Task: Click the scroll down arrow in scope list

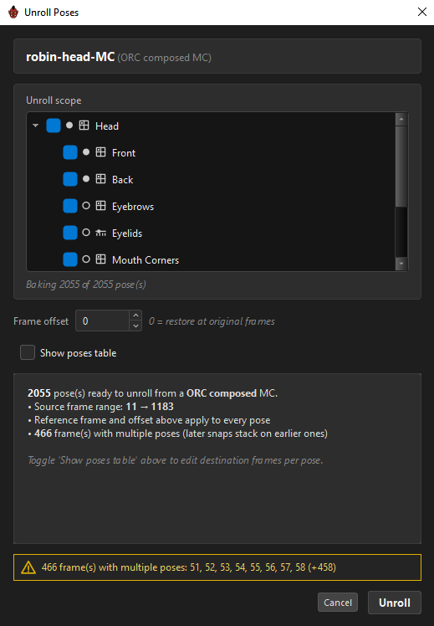Action: click(x=401, y=264)
